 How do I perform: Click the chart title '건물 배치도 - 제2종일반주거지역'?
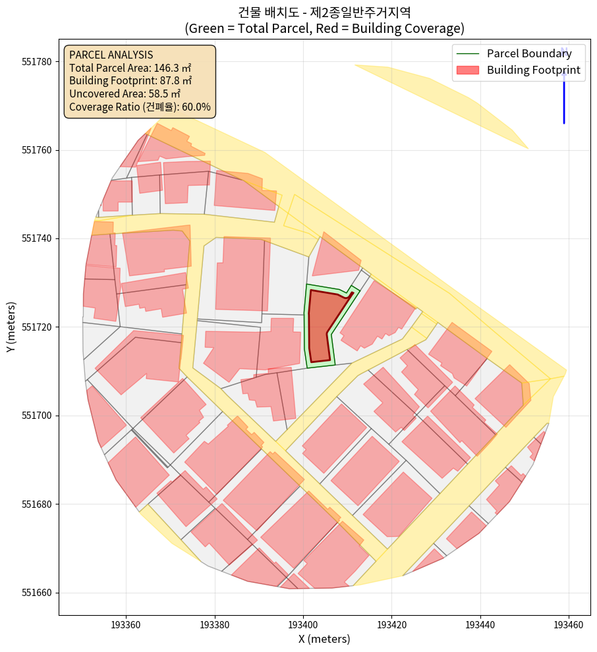tap(324, 12)
